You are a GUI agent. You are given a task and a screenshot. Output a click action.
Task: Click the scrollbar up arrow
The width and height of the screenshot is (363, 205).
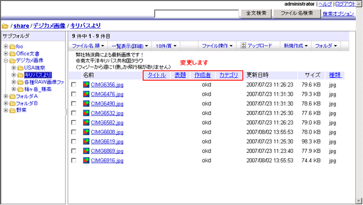pos(359,4)
